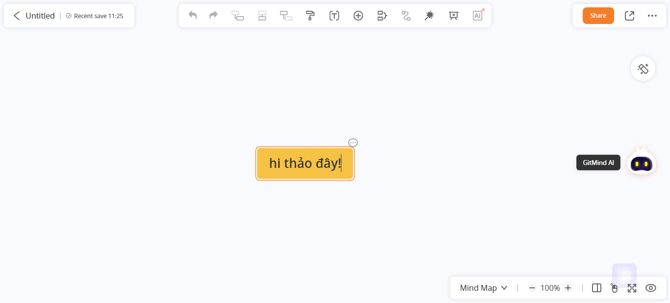Toggle the outline split view panel
Image resolution: width=670 pixels, height=303 pixels.
coord(596,288)
